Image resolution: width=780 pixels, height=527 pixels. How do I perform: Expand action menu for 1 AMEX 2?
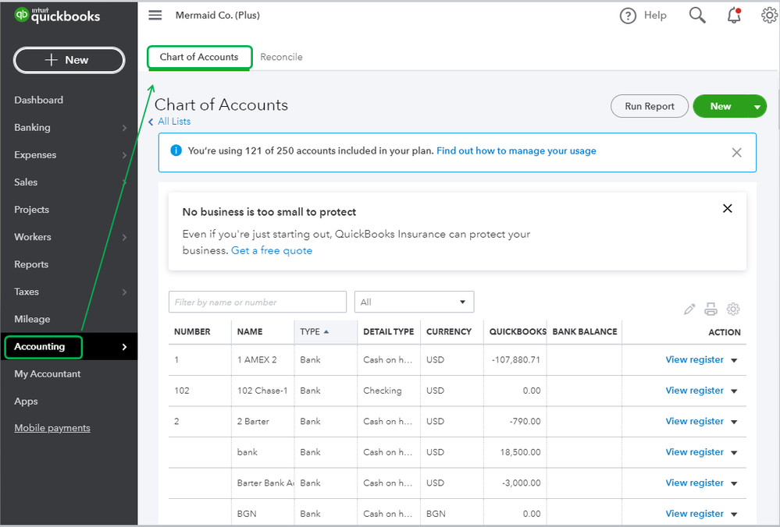tap(734, 360)
